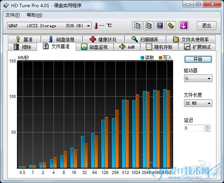Click the trash can icon on 擦除 tab

[x=16, y=47]
